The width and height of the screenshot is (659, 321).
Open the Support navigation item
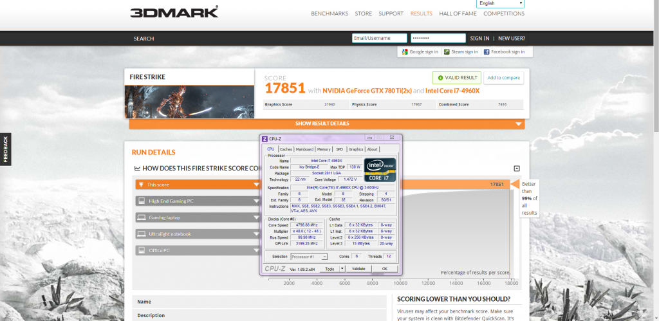coord(391,14)
